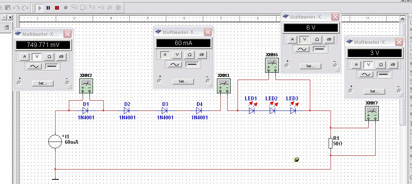Screen dimensions: 412x184
Task: Pause the running simulation
Action: [x=48, y=8]
